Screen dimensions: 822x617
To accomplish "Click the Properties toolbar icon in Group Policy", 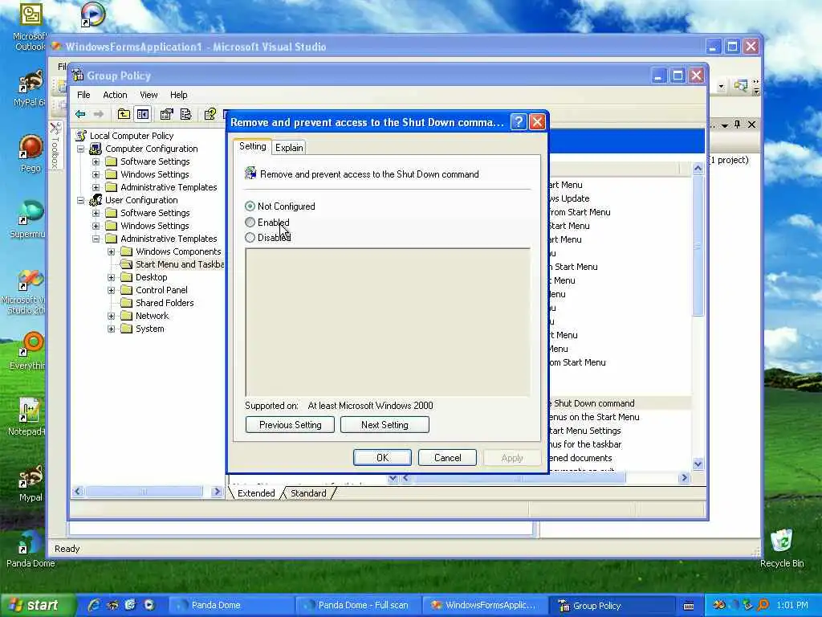I will click(167, 114).
